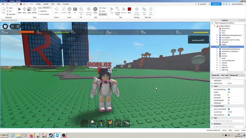
Task: Open the Assistant
Action: point(202,4)
